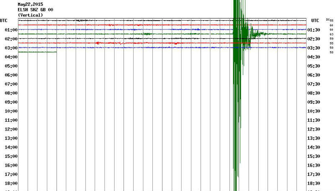
Task: Click the 10:30 label on right axis
Action: click(314, 111)
